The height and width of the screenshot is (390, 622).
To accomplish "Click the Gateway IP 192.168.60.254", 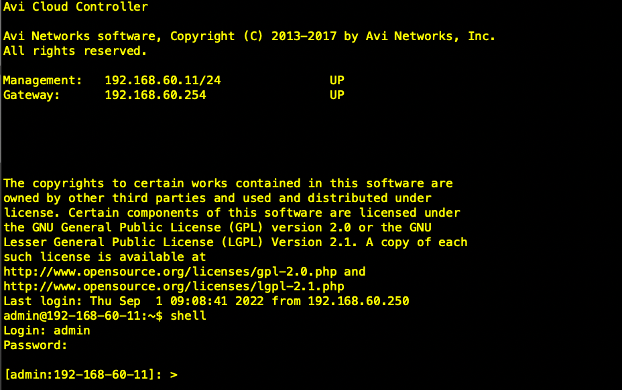I will 155,95.
